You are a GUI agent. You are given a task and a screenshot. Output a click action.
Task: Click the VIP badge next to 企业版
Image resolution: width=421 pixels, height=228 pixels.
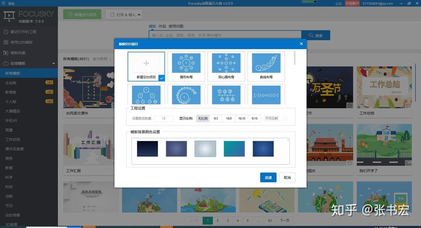point(49,83)
